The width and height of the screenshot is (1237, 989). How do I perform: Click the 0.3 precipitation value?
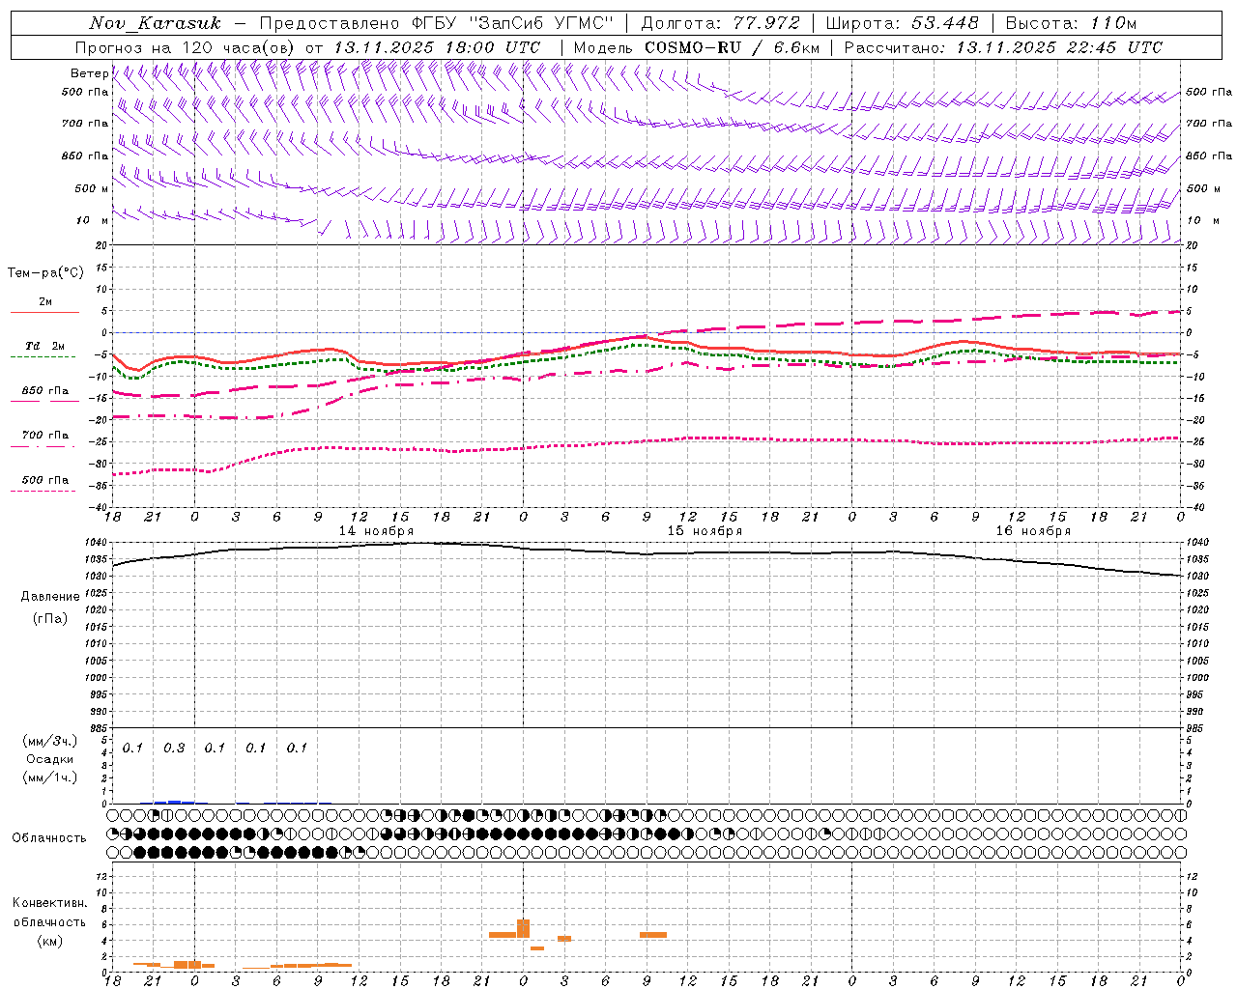(x=174, y=748)
